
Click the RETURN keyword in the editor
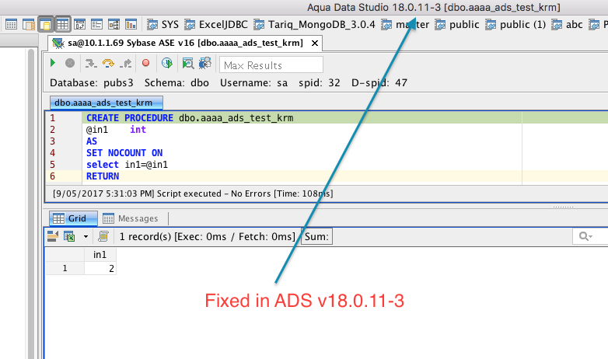pos(103,176)
